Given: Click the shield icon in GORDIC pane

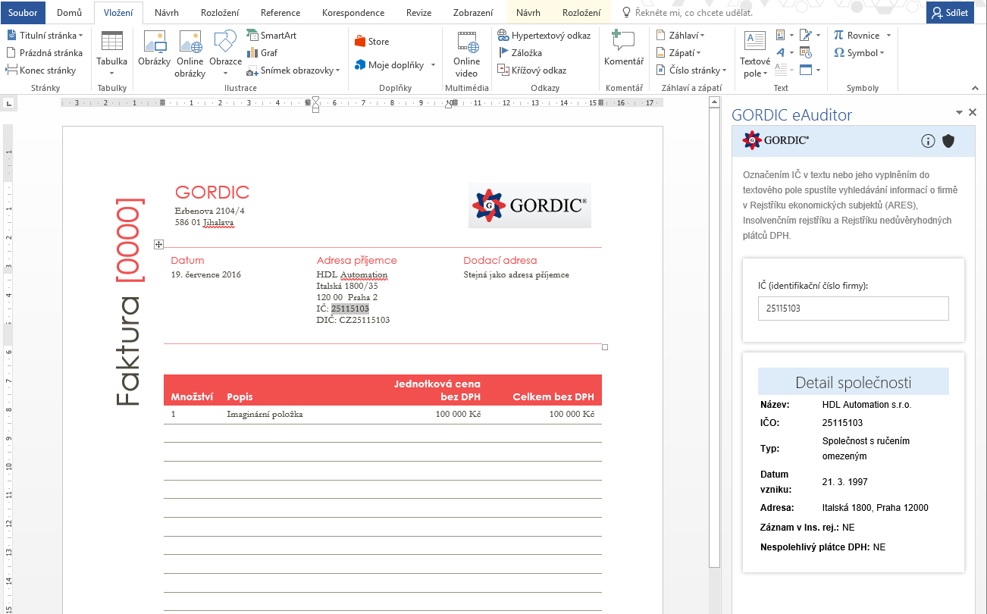Looking at the screenshot, I should (x=948, y=141).
